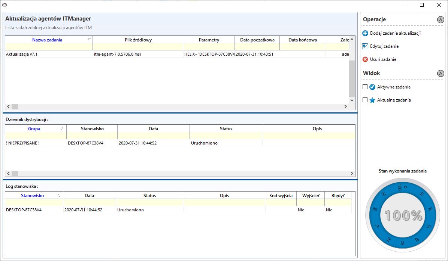
Task: Click Usuń zadanie link
Action: (383, 59)
